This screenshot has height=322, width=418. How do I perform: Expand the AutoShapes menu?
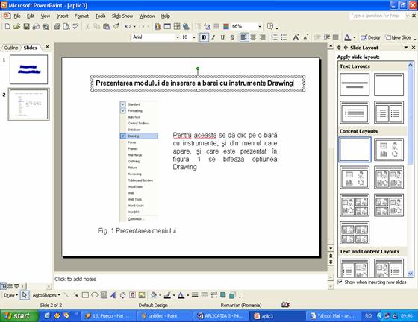pos(46,295)
